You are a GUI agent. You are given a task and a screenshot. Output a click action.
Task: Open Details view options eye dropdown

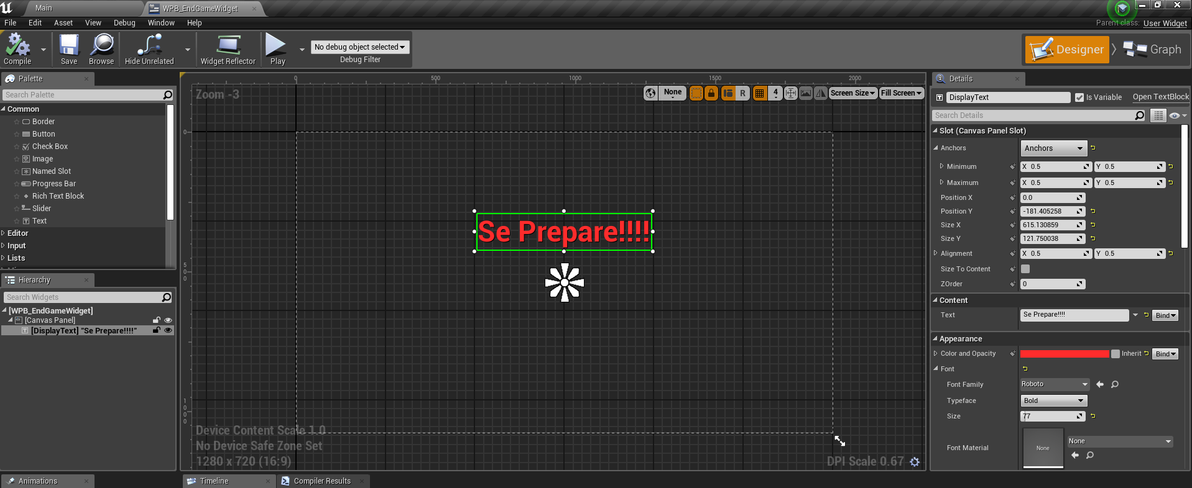[x=1178, y=115]
